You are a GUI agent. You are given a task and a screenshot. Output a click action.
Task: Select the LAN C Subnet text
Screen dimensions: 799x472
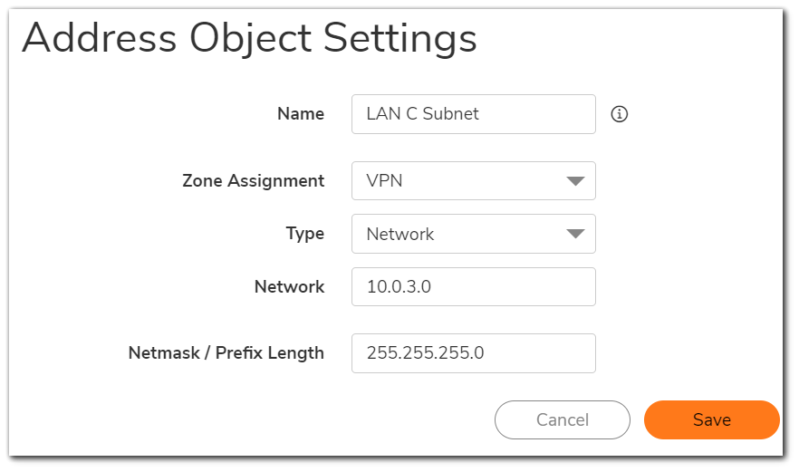tap(422, 113)
